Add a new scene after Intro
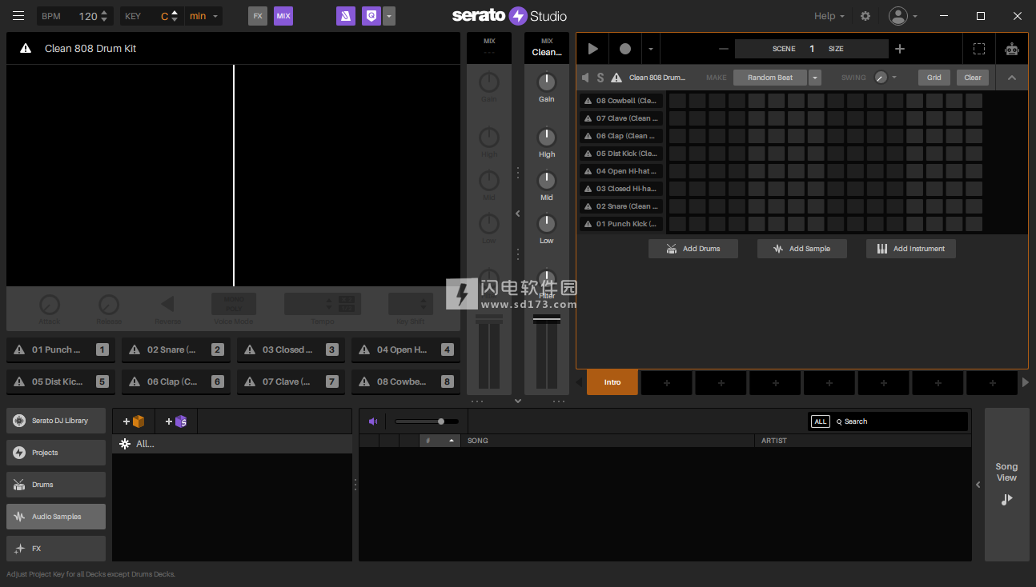The width and height of the screenshot is (1036, 587). 666,383
